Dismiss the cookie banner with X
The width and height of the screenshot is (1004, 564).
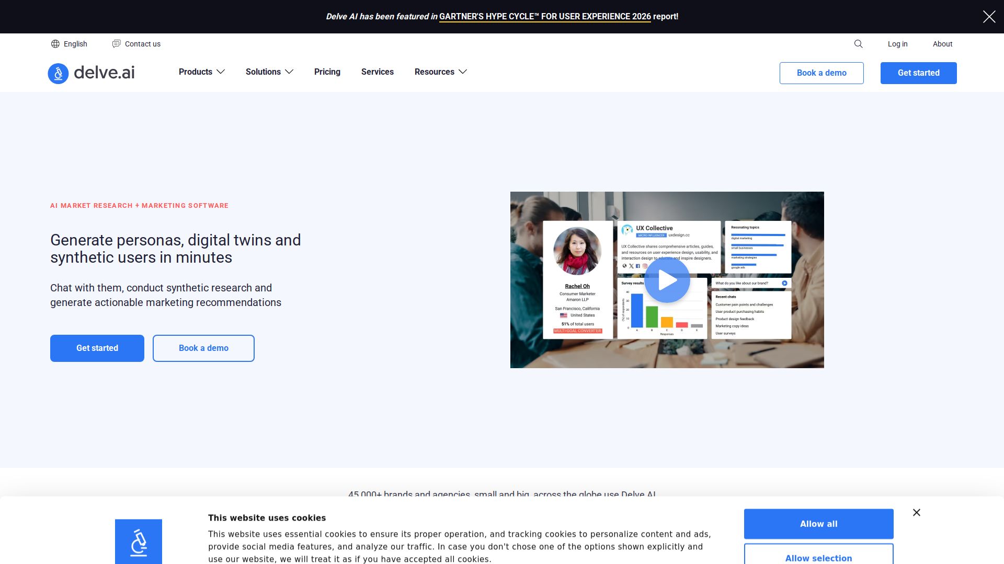pos(917,512)
